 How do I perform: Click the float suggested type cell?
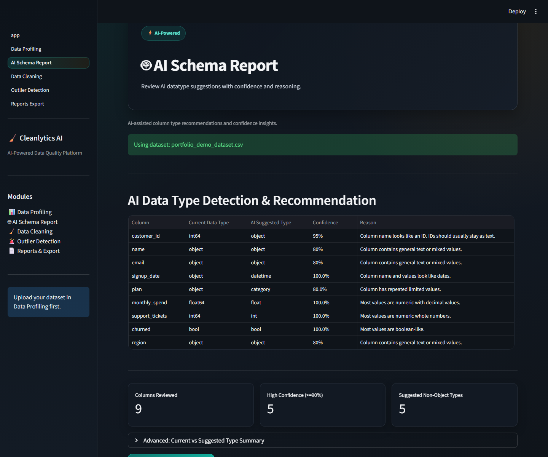279,302
